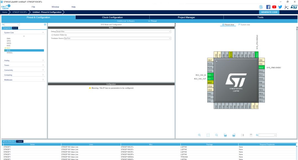The height and width of the screenshot is (160, 298).
Task: Switch to the Clock Configuration tab
Action: 112,17
